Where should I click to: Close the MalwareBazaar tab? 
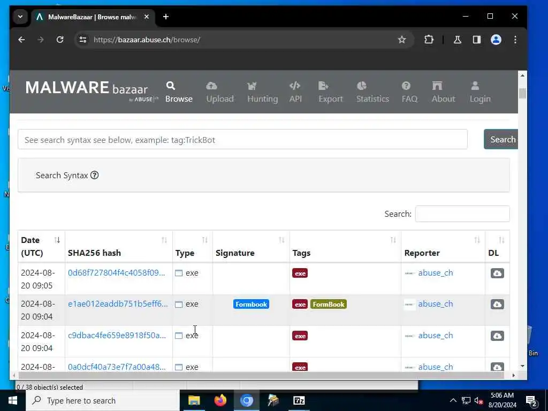pyautogui.click(x=147, y=17)
